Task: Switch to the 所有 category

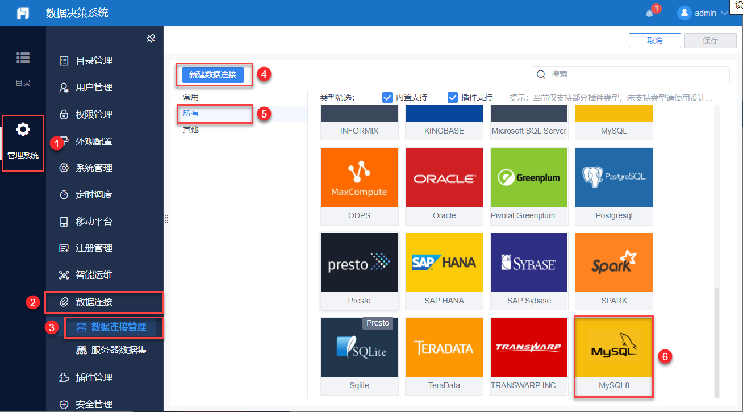Action: pos(191,113)
